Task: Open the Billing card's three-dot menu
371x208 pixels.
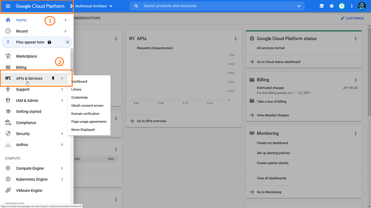Action: pos(356,80)
